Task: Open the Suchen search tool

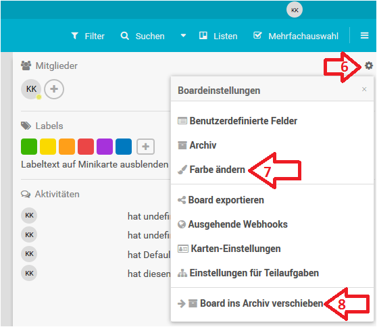Action: tap(143, 36)
